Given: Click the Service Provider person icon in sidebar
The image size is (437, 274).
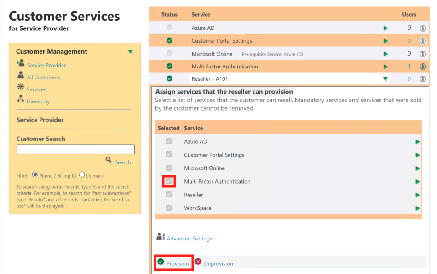Looking at the screenshot, I should 21,64.
